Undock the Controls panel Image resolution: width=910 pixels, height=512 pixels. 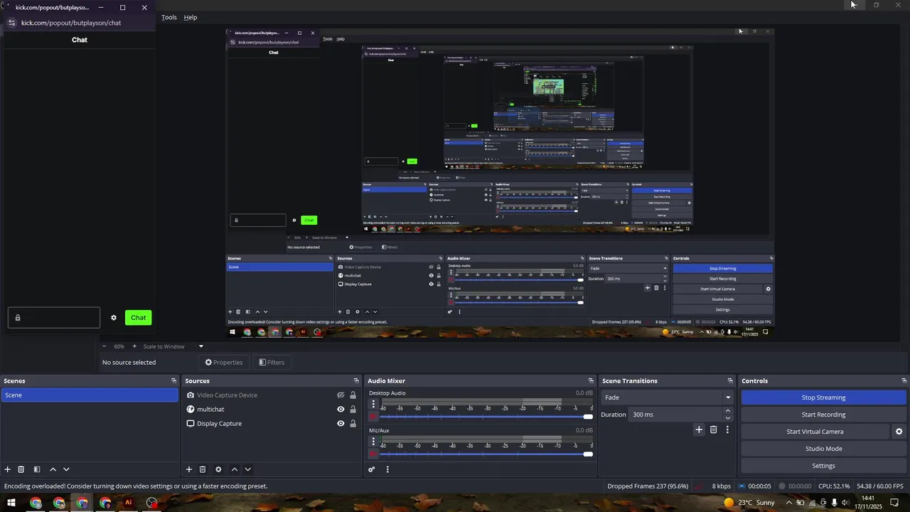coord(903,381)
